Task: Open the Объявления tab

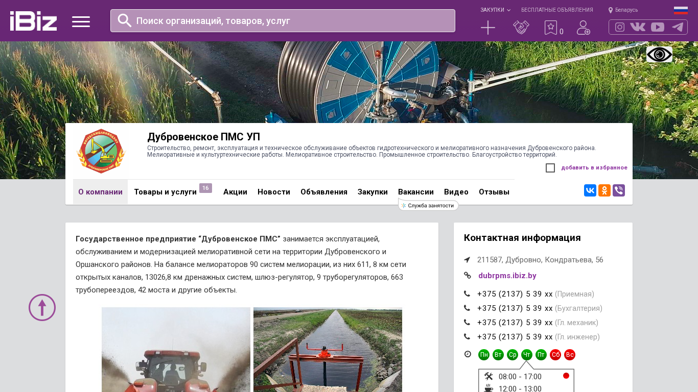Action: coord(324,192)
